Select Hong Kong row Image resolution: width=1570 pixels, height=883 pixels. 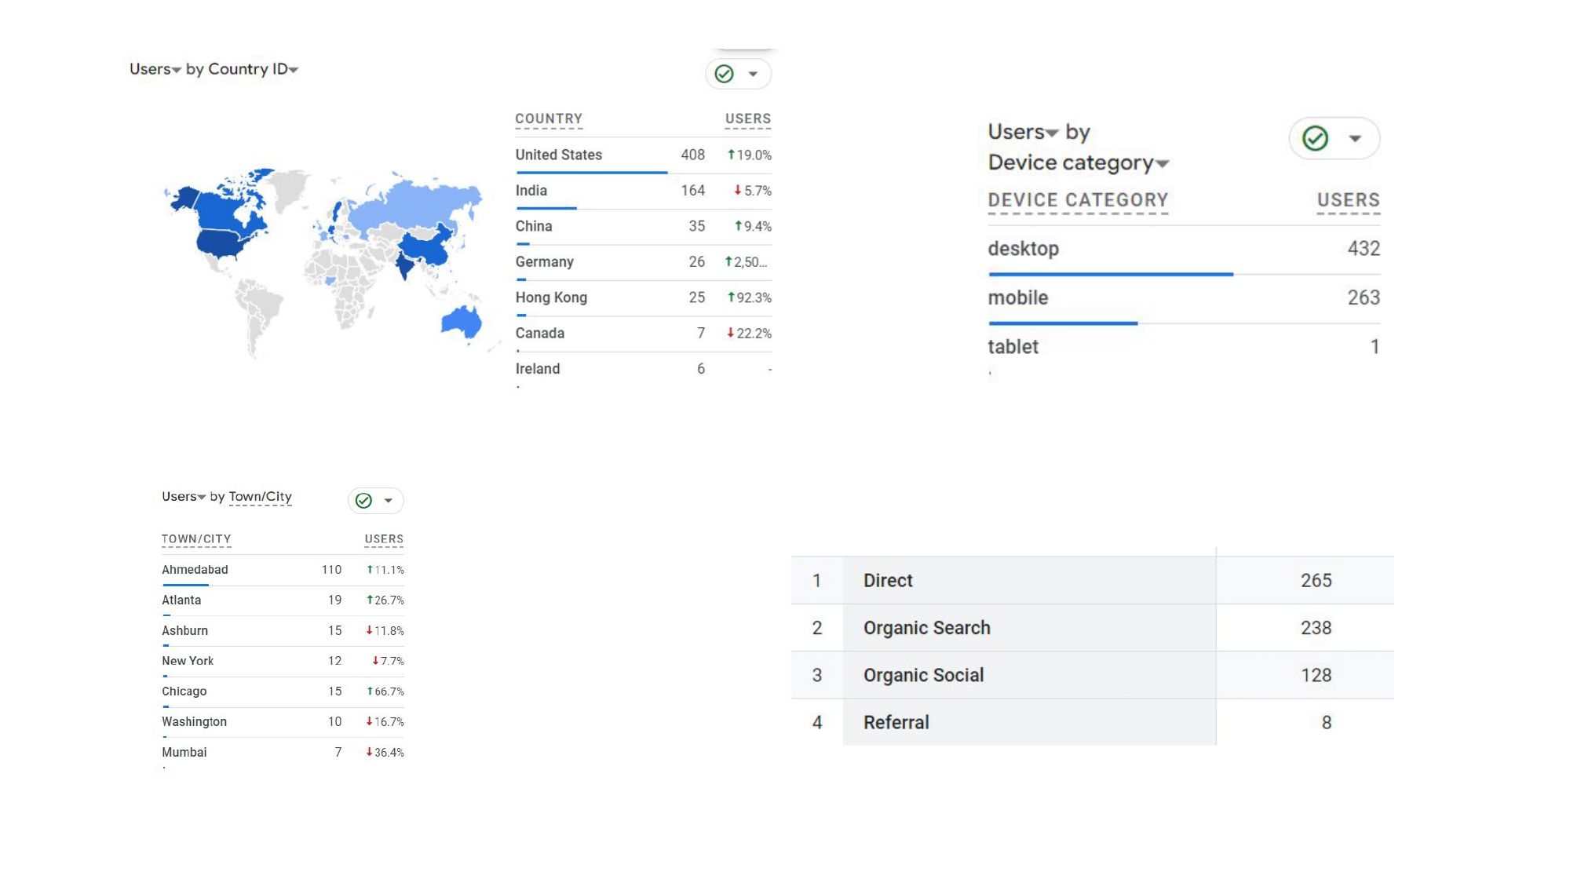(x=644, y=298)
